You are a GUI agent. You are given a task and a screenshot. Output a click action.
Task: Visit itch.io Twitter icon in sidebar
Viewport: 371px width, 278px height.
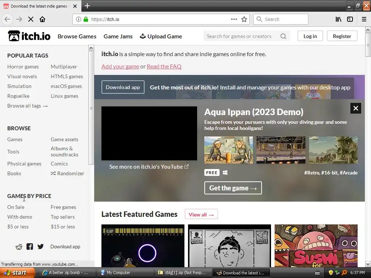(41, 247)
